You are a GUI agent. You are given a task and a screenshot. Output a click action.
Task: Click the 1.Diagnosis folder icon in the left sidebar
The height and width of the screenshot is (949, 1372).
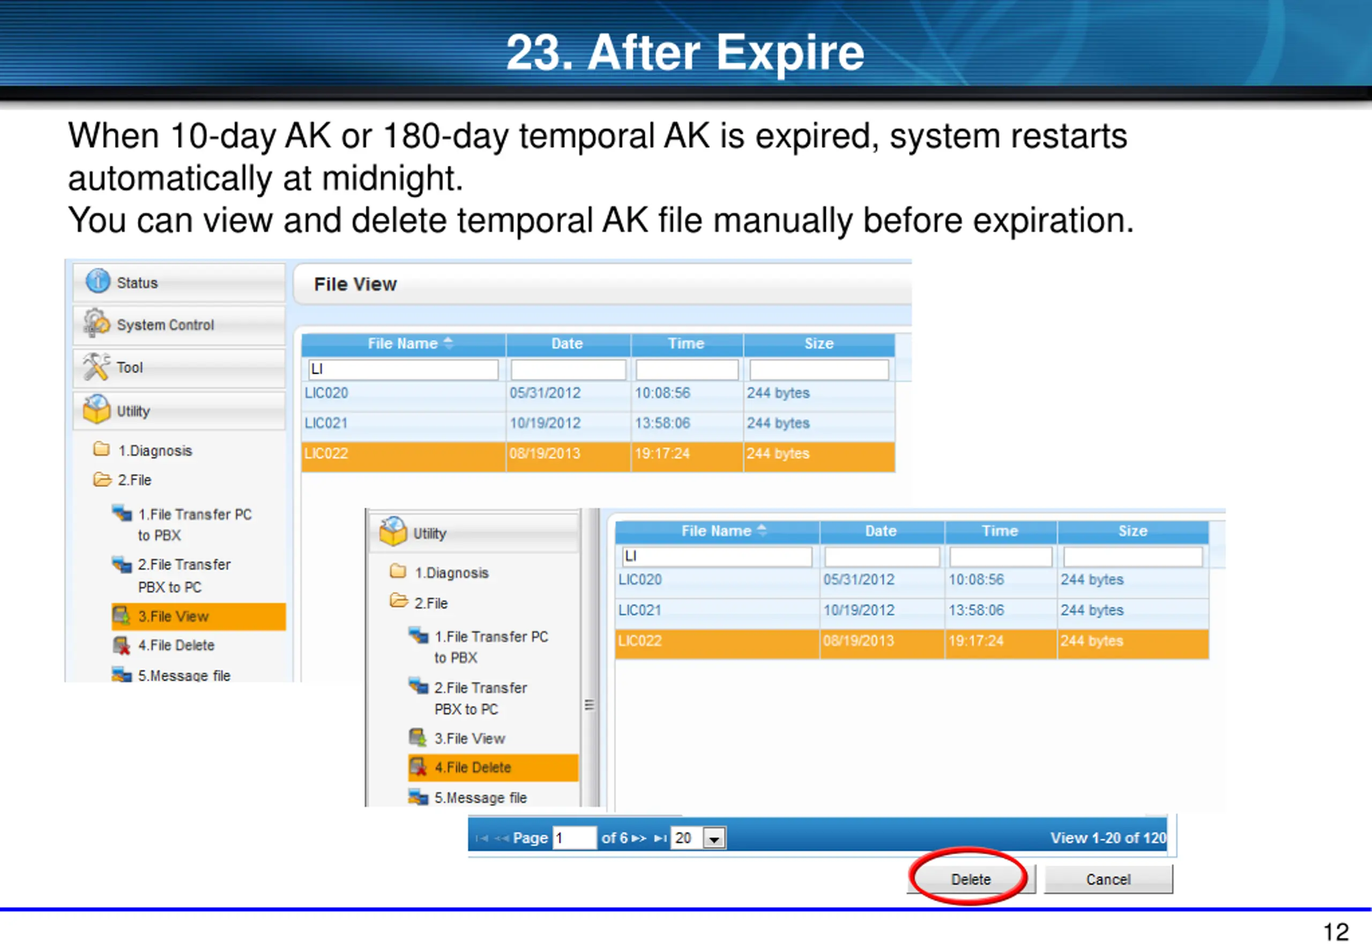[102, 449]
